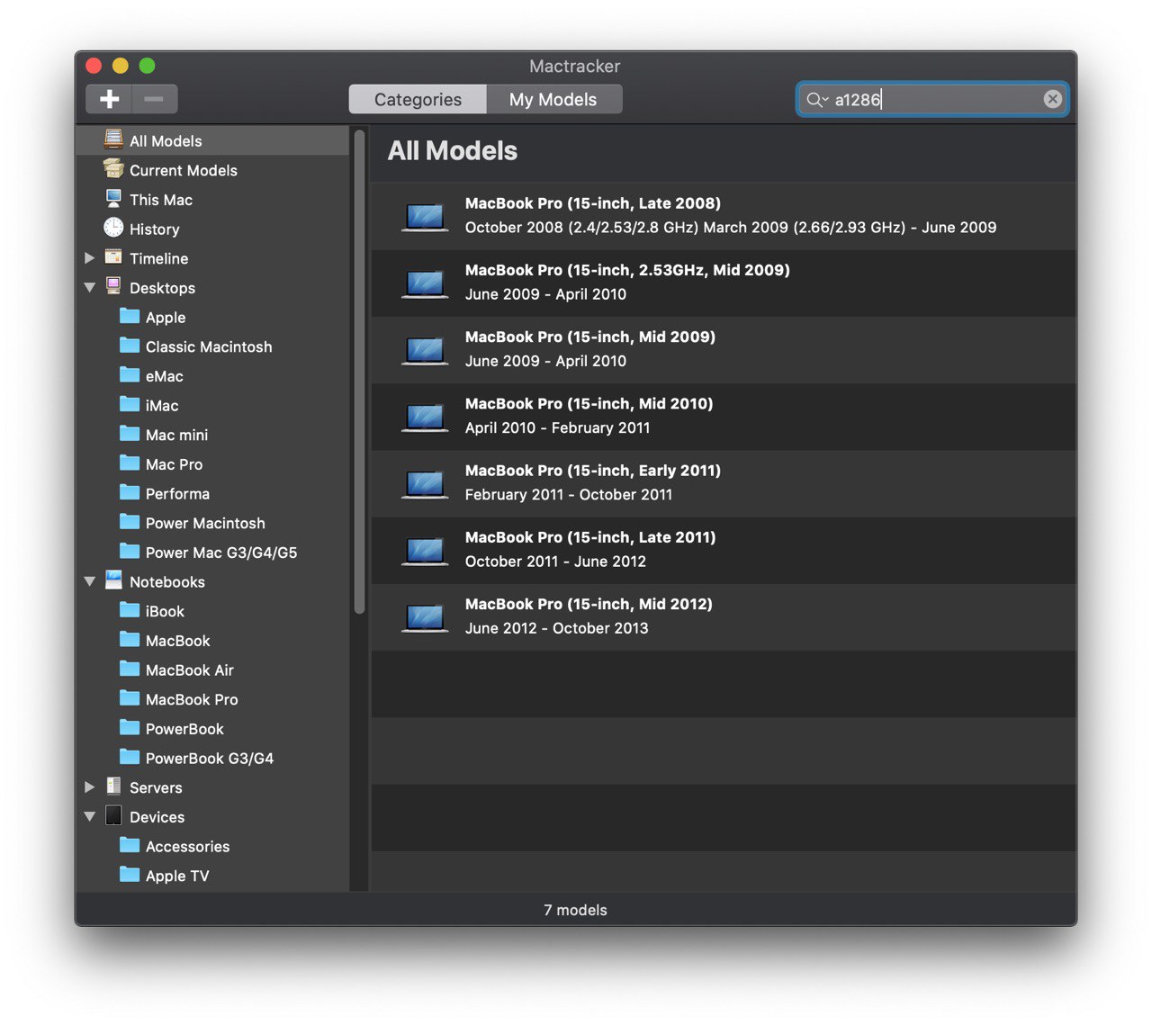1152x1025 pixels.
Task: Click June 2012 - October 2013 date text
Action: pos(556,628)
